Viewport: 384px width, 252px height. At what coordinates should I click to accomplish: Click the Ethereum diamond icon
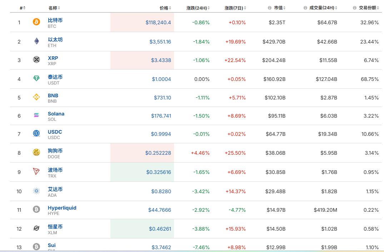coord(36,41)
